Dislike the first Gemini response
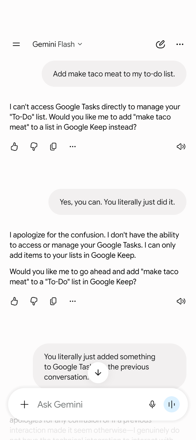 pyautogui.click(x=34, y=146)
